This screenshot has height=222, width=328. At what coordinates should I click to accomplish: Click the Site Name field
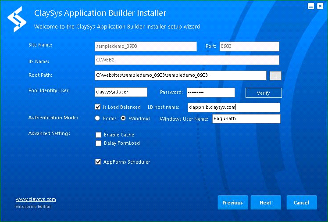(x=146, y=47)
